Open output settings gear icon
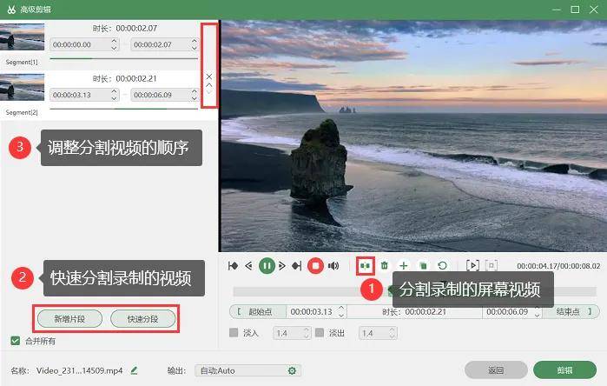607x386 pixels. (292, 370)
